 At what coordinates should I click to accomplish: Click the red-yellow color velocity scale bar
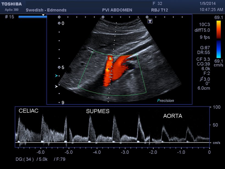point(218,30)
